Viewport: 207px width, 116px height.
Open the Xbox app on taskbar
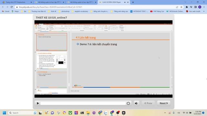click(x=70, y=113)
